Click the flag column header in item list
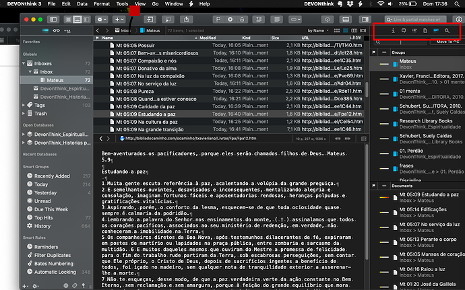The height and width of the screenshot is (290, 465). point(97,38)
